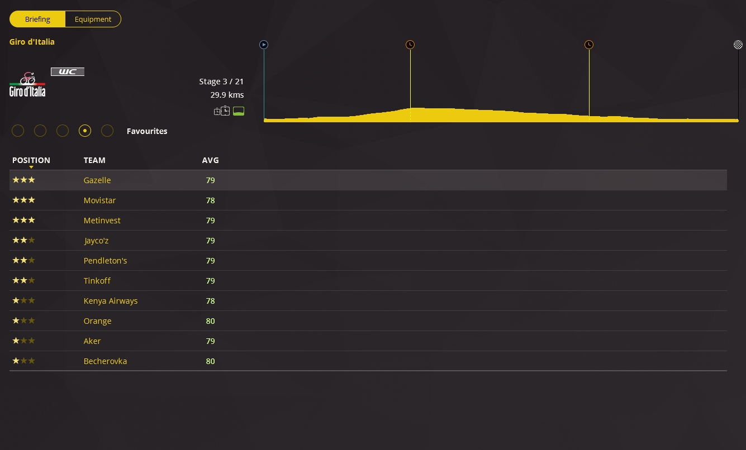Click the two-star rating for Tinkoff
746x450 pixels.
point(23,280)
